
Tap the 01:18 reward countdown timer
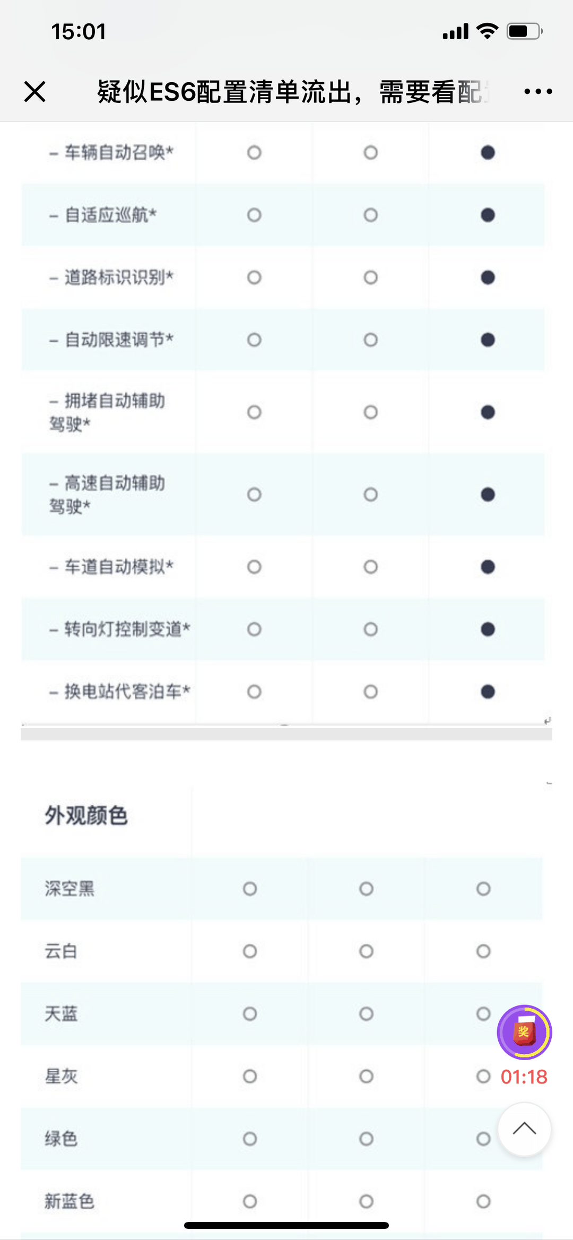524,1077
